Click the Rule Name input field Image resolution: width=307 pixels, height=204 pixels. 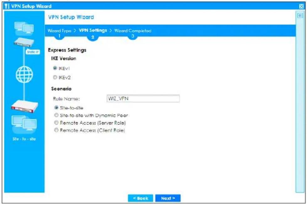[x=143, y=98]
